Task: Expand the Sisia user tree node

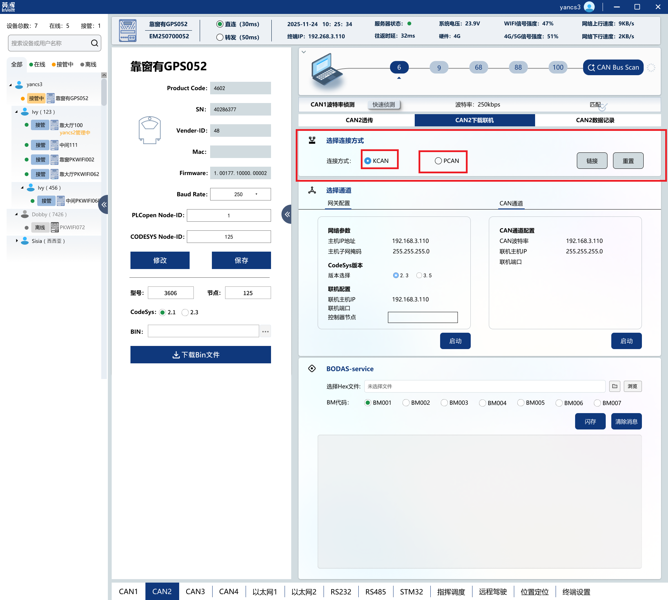Action: [17, 241]
